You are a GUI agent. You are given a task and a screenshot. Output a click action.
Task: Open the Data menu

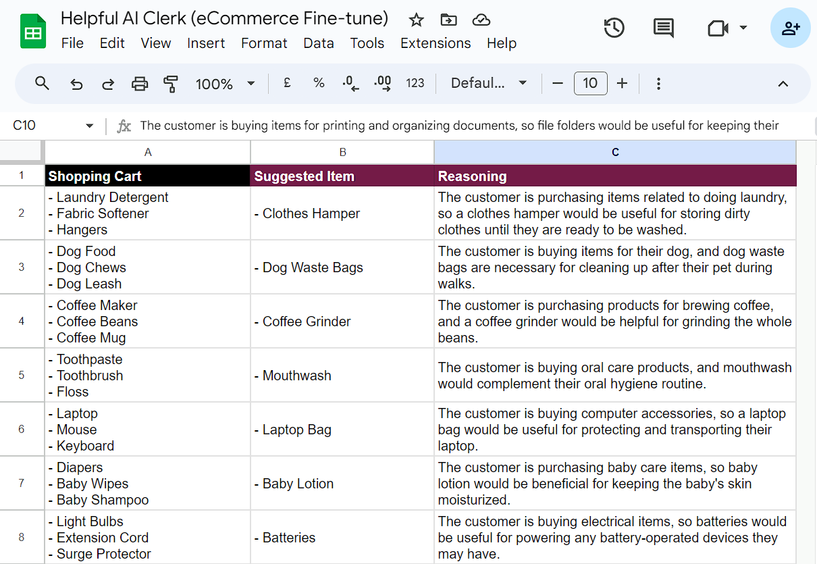319,43
